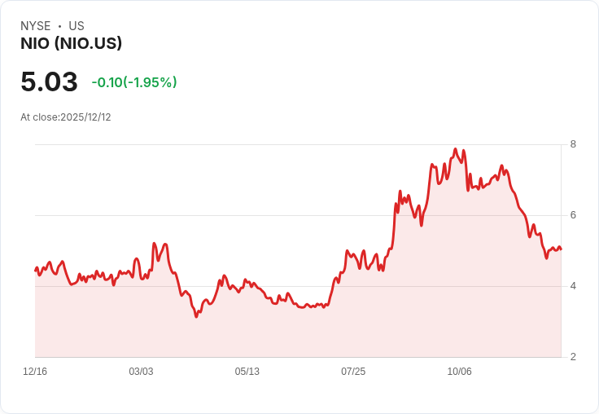The height and width of the screenshot is (414, 599).
Task: Select the 2 label on the price axis
Action: (x=573, y=357)
